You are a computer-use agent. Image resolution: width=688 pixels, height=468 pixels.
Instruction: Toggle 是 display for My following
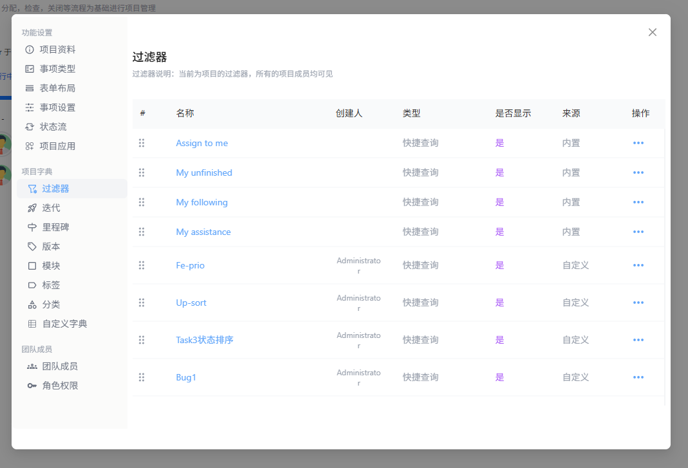click(x=500, y=202)
